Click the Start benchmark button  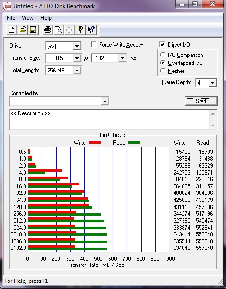(x=201, y=101)
